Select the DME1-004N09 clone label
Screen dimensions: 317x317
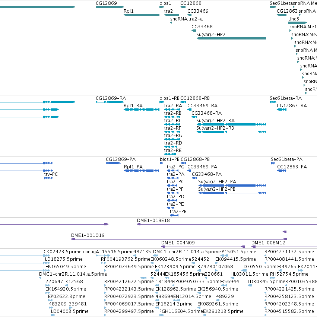(178, 243)
